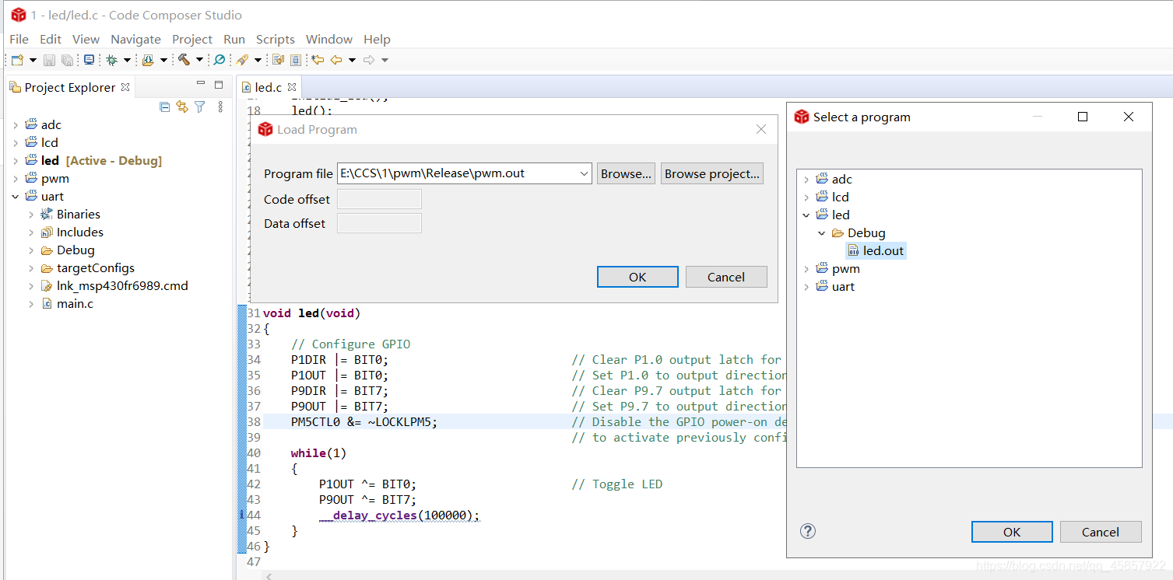Open Project Explorer View Menu dots
This screenshot has height=580, width=1173.
point(220,107)
